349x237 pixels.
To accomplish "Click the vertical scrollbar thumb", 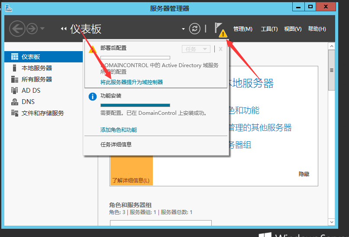I will click(332, 70).
